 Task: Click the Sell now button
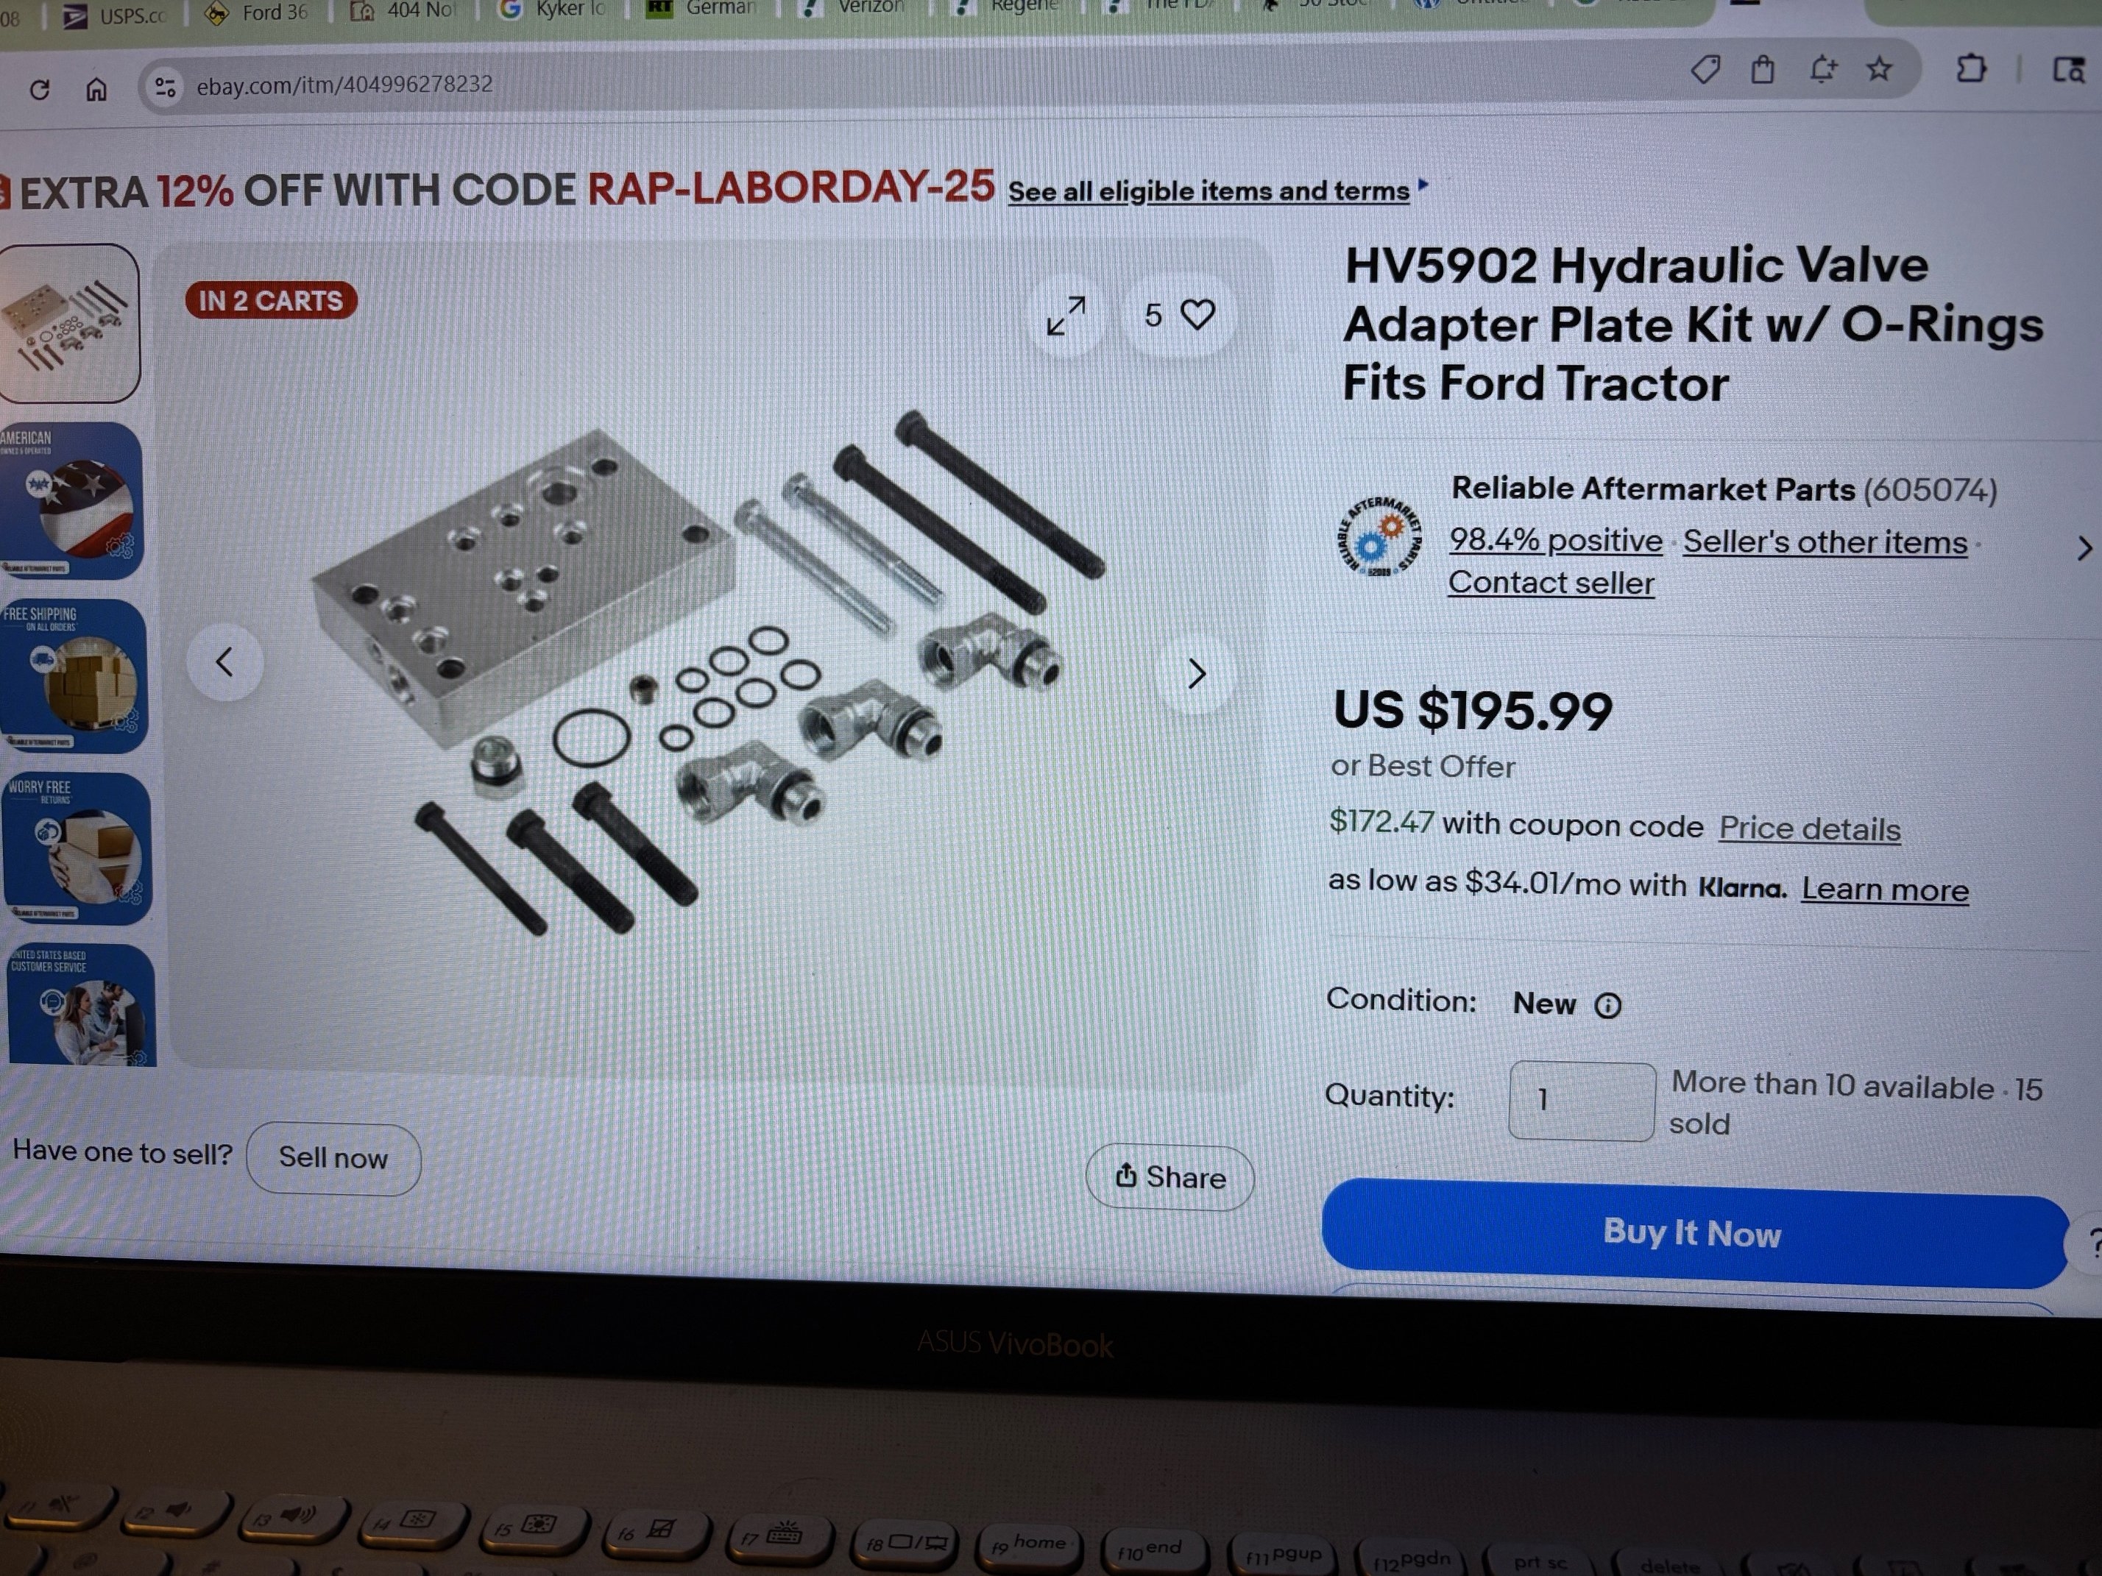click(x=333, y=1158)
